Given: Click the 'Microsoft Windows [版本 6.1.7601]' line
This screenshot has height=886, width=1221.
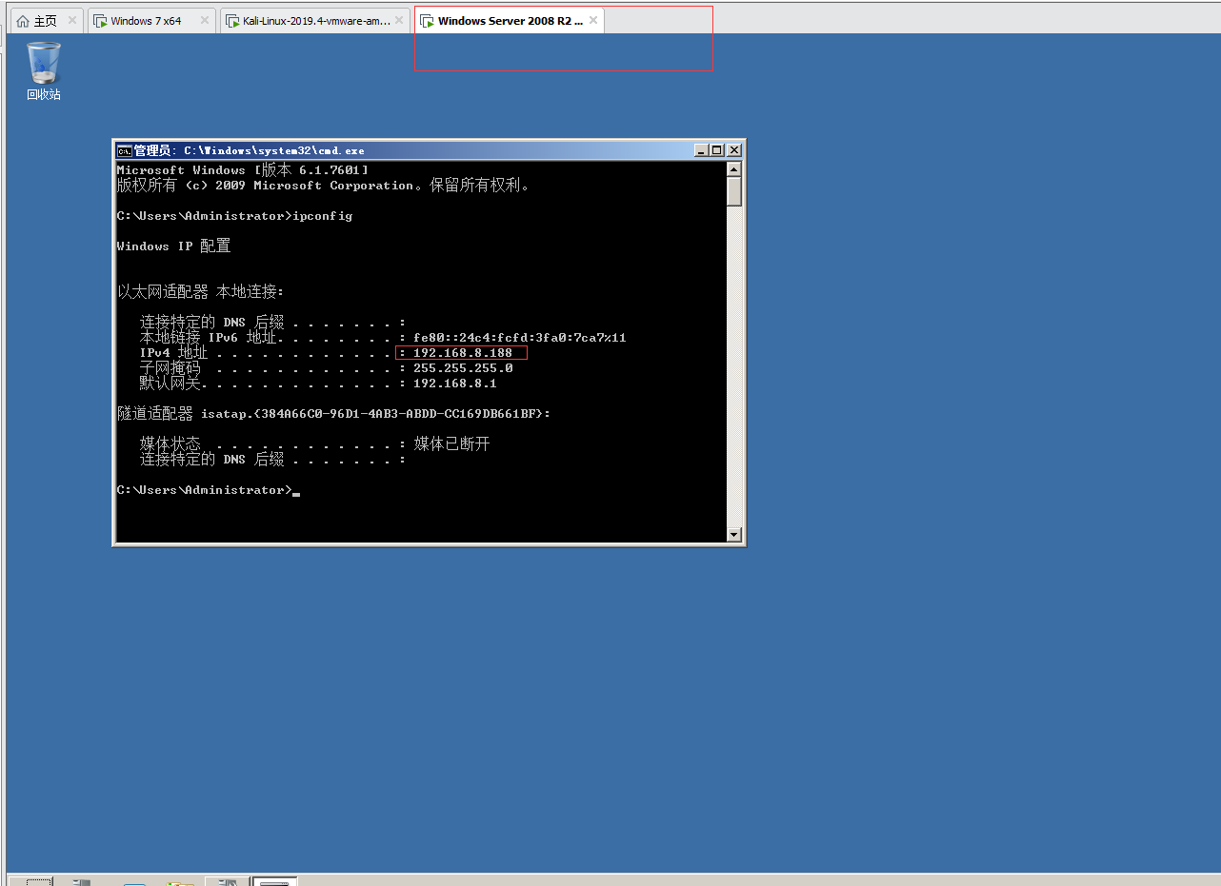Looking at the screenshot, I should pyautogui.click(x=242, y=170).
